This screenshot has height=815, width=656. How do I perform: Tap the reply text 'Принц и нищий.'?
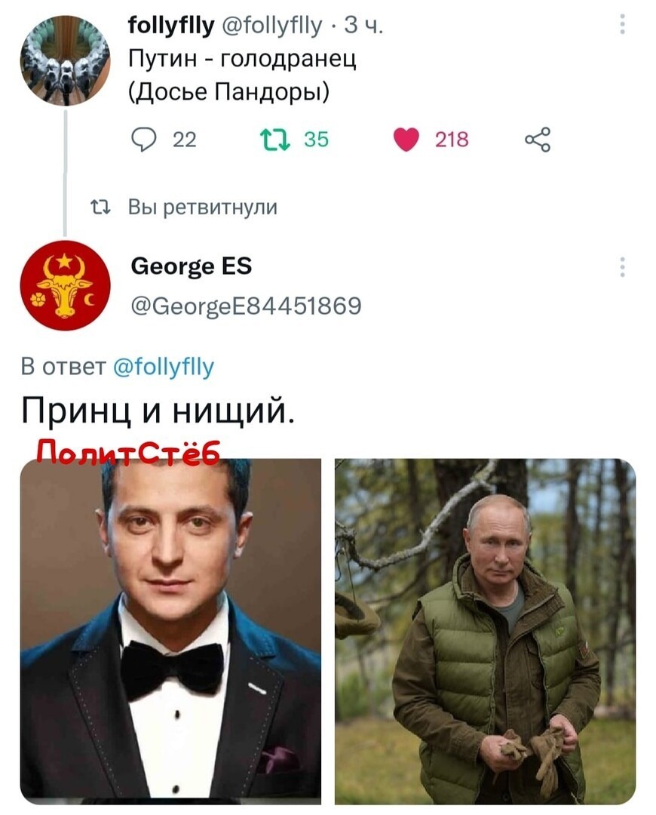pyautogui.click(x=158, y=411)
